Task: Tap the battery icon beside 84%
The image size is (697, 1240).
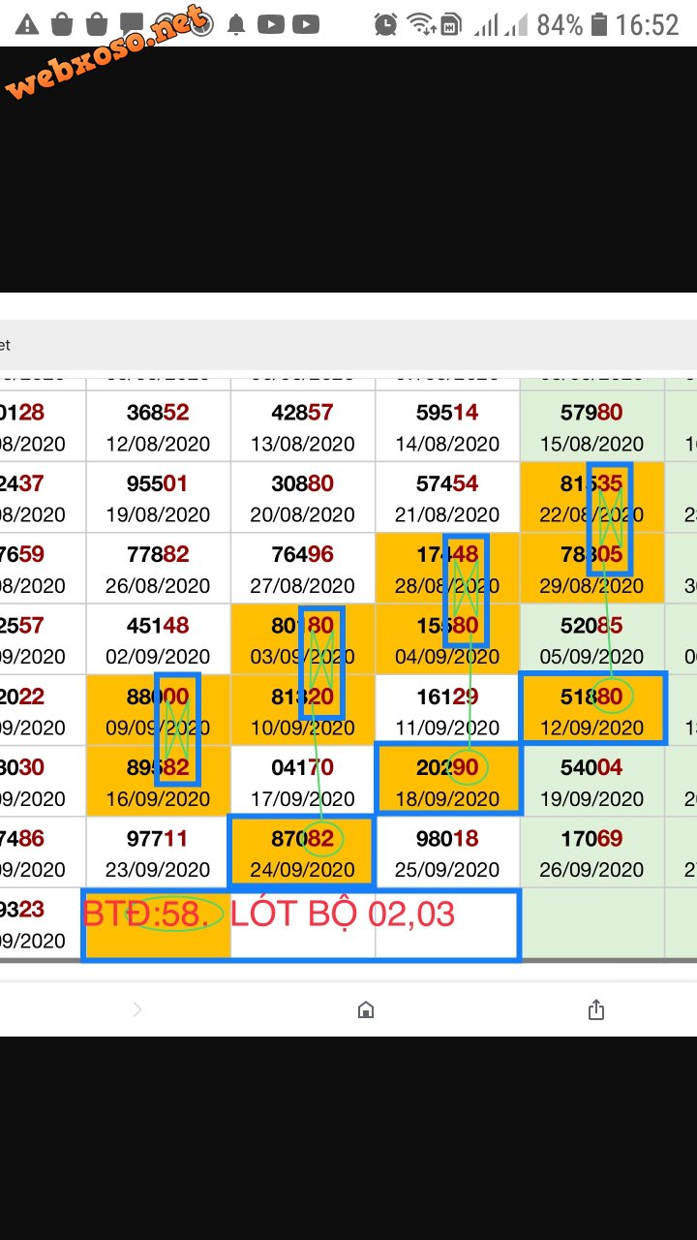Action: click(x=599, y=24)
